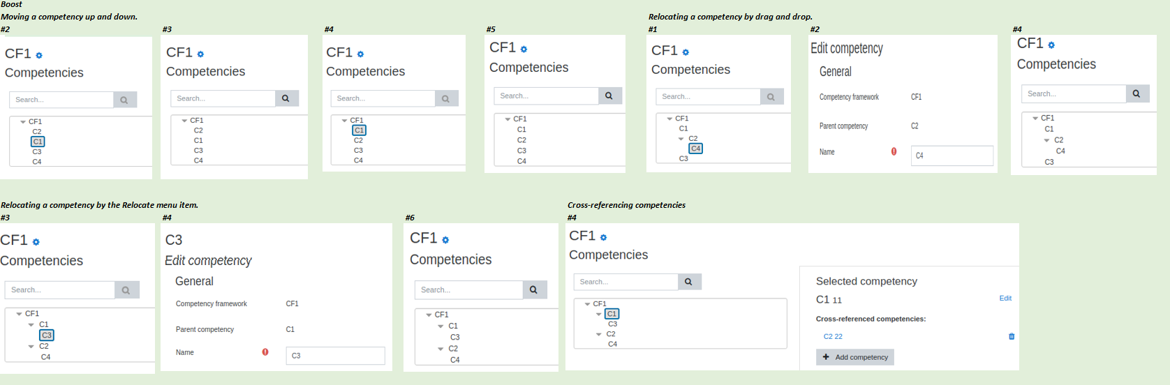Open CF1 gear menu in drag-and-drop #4 panel
1170x385 pixels.
point(1051,45)
